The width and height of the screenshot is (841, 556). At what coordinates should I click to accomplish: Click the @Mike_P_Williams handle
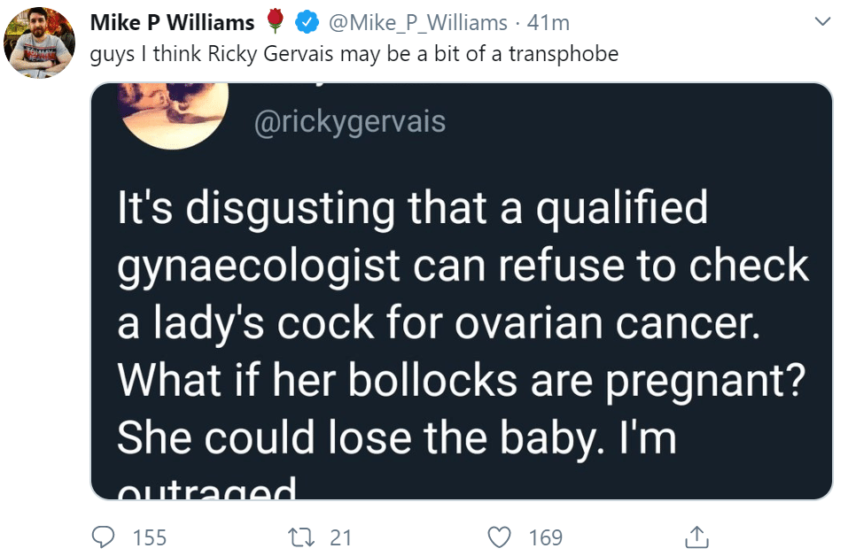click(417, 23)
